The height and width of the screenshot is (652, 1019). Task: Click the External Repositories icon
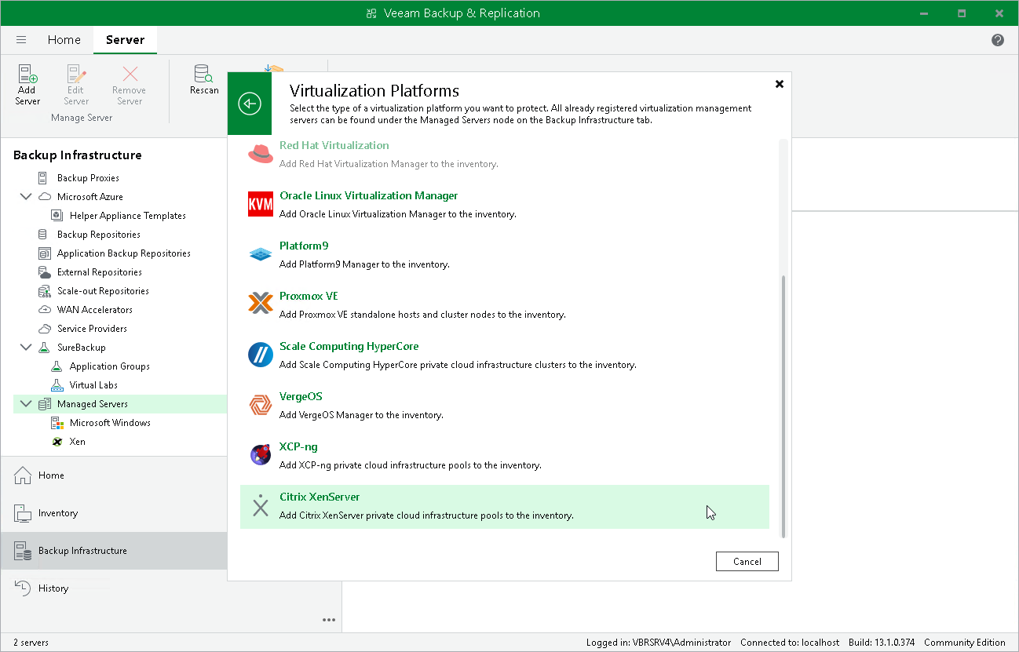[44, 272]
